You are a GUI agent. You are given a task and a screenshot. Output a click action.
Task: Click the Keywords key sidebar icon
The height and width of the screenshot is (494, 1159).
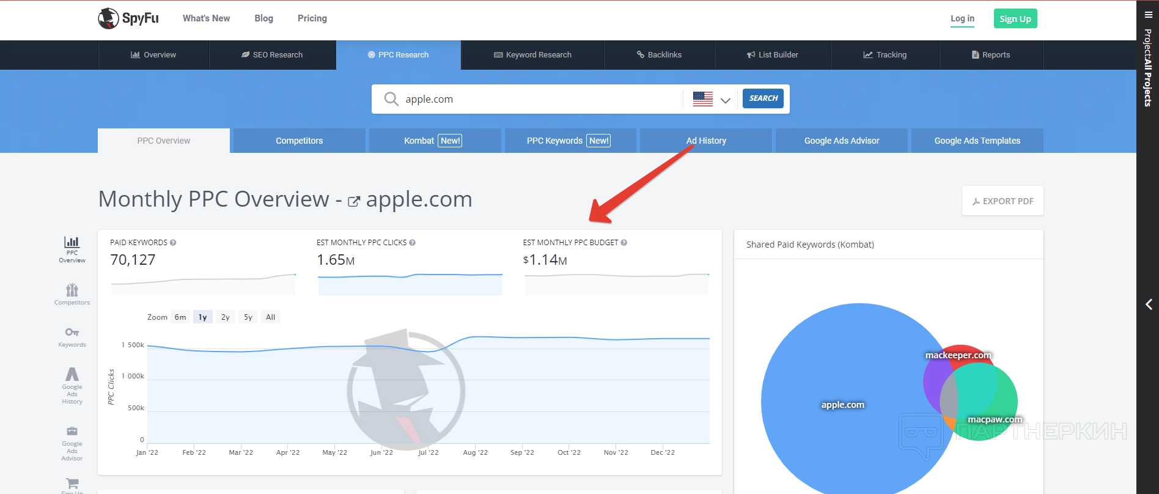(x=72, y=337)
